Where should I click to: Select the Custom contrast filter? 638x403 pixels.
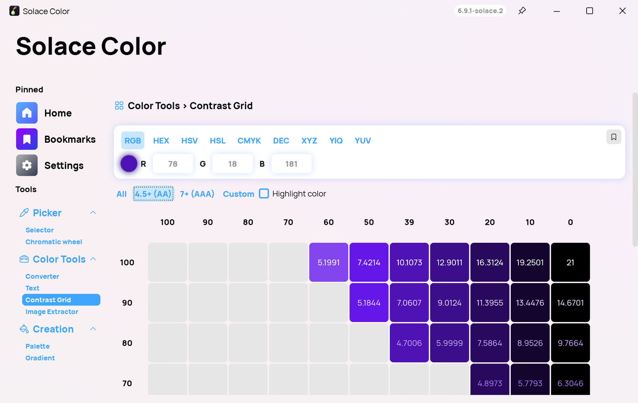pyautogui.click(x=238, y=194)
